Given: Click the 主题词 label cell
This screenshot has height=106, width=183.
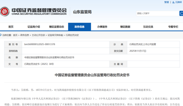Looking at the screenshot, I should point(118,64).
